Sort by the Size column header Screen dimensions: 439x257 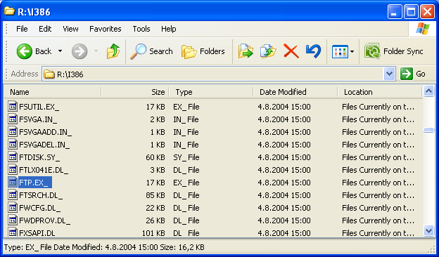pyautogui.click(x=135, y=92)
